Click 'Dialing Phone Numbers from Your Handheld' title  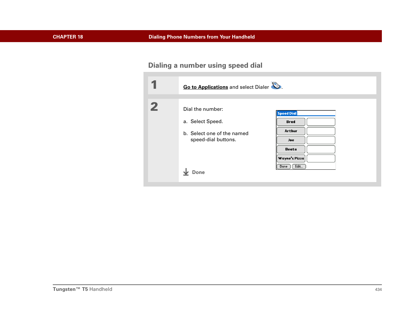[202, 37]
